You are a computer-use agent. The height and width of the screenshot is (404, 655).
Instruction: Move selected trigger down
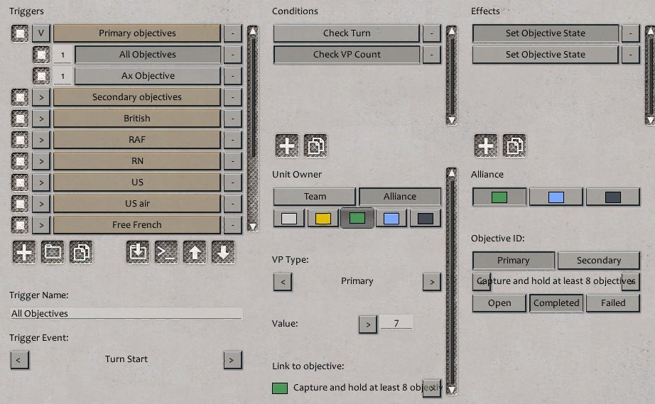223,253
